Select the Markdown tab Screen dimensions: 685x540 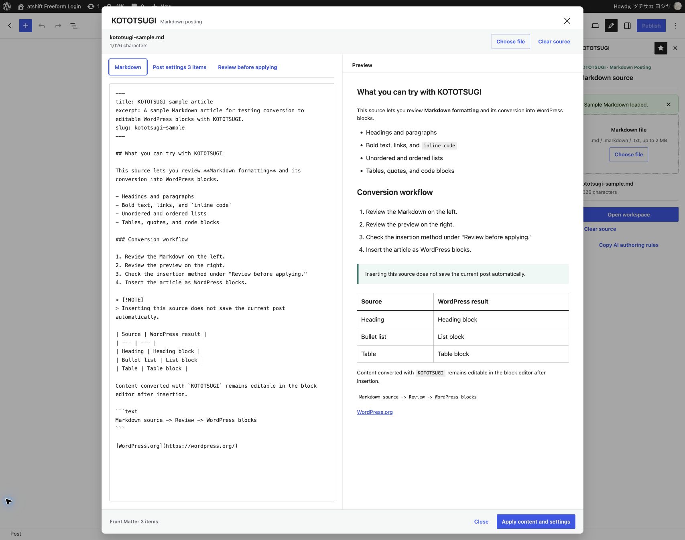128,67
